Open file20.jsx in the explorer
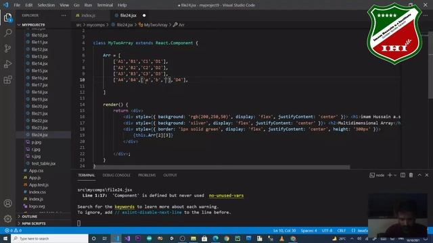This screenshot has width=433, height=243. tap(39, 107)
